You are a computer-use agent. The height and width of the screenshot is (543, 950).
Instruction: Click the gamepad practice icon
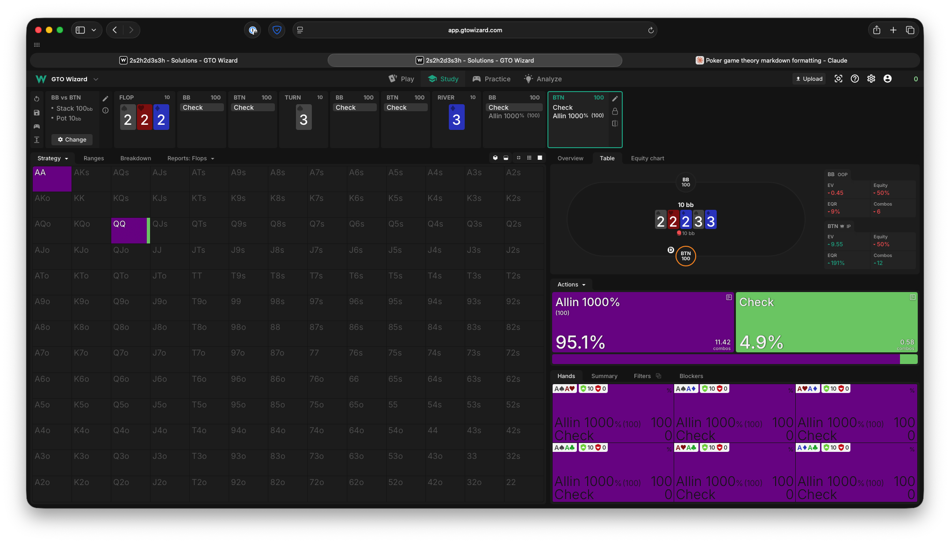(x=36, y=126)
